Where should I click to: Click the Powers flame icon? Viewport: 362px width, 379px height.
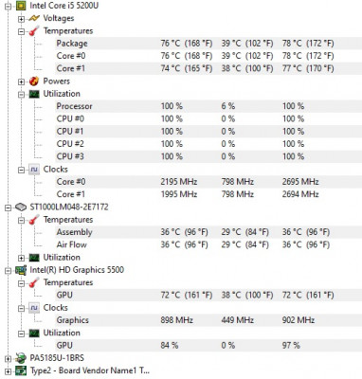coord(34,81)
